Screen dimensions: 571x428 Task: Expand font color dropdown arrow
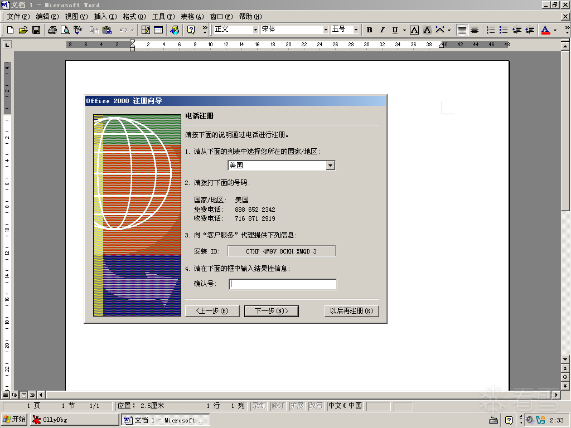point(555,30)
